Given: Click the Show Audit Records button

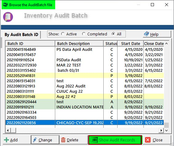Looking at the screenshot, I should click(115, 140).
